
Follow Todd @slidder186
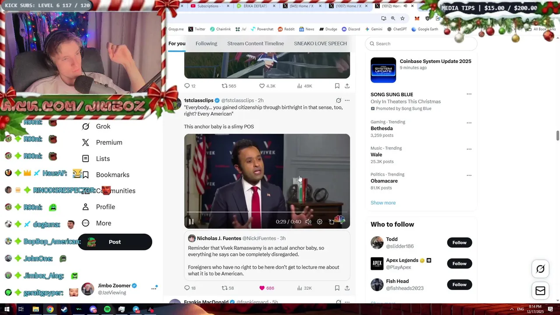[459, 242]
